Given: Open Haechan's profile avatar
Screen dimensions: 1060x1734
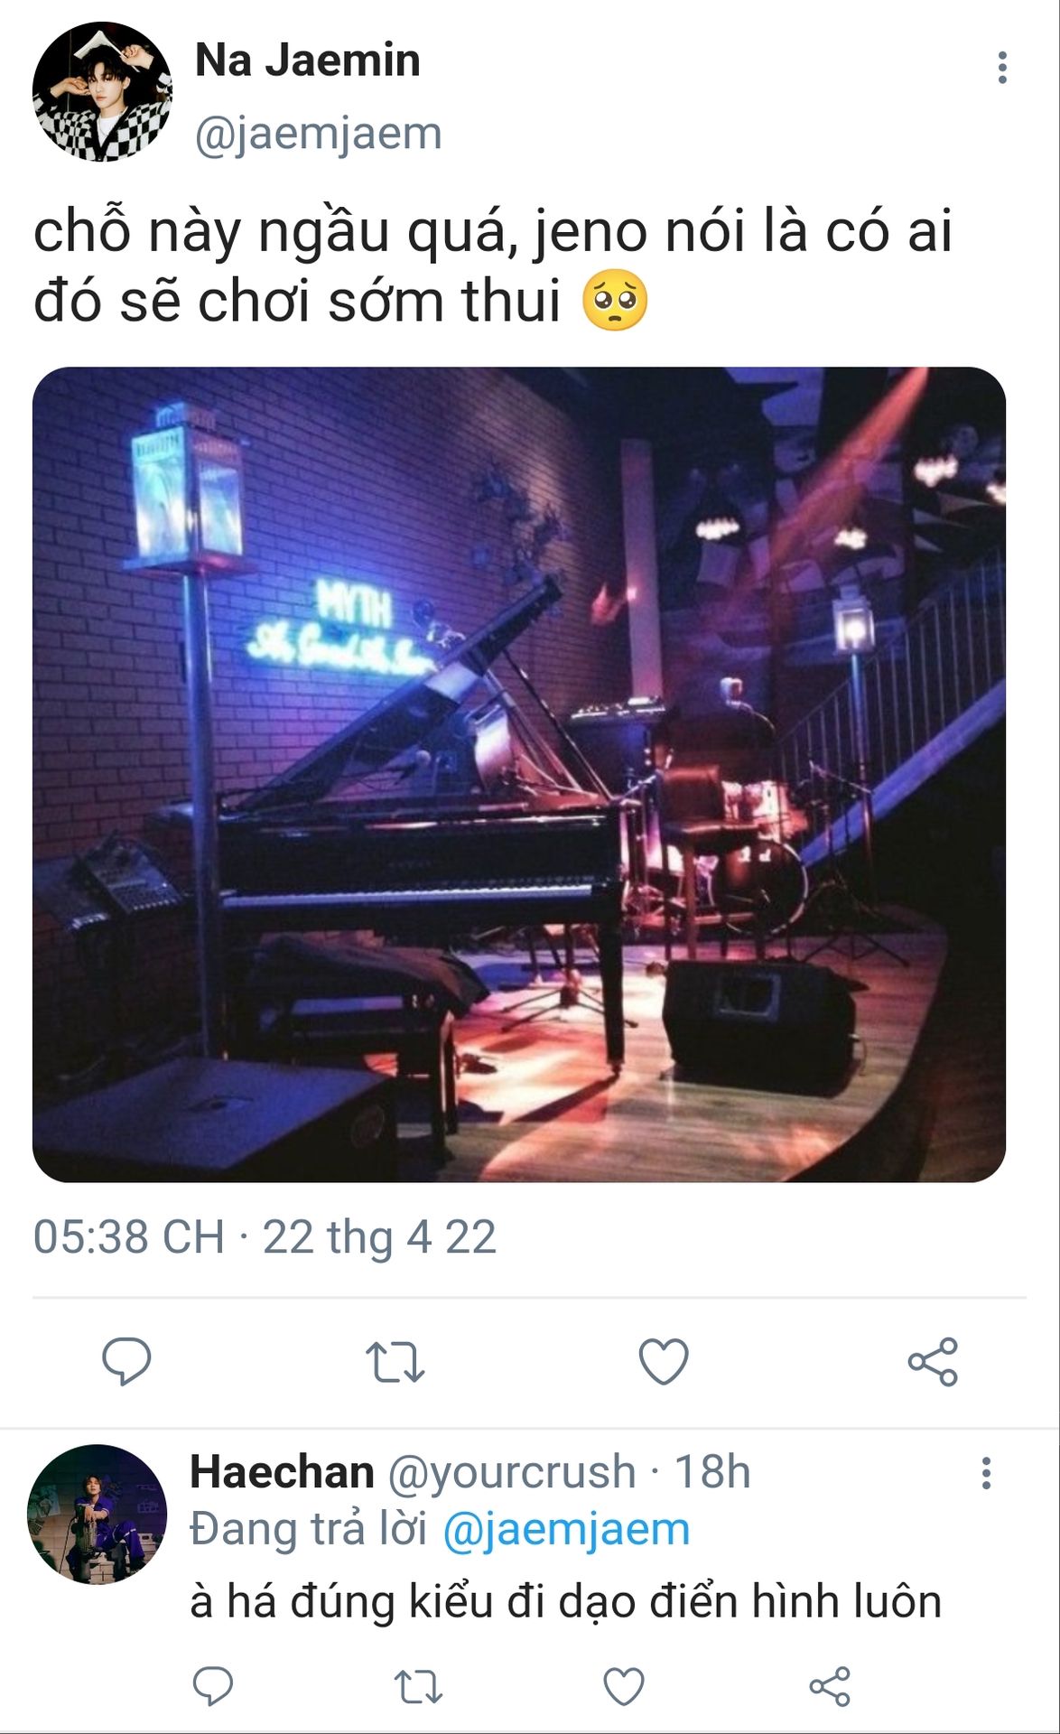Looking at the screenshot, I should [x=98, y=1515].
